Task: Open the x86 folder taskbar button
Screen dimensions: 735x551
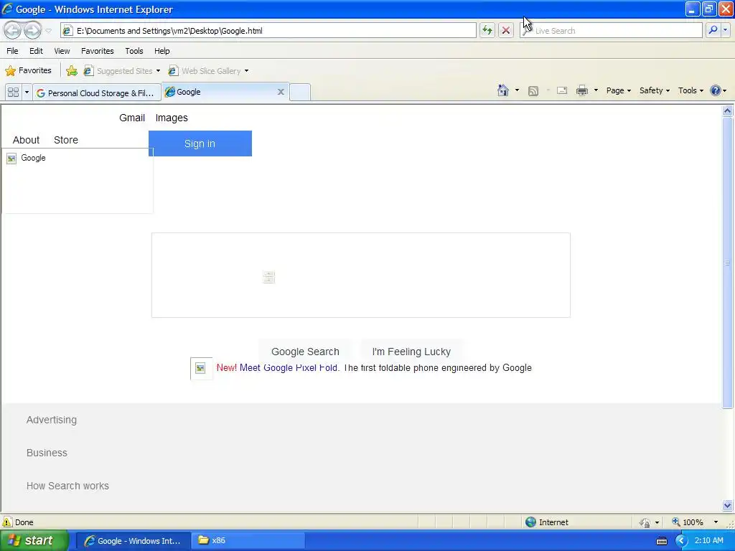Action: pyautogui.click(x=247, y=540)
